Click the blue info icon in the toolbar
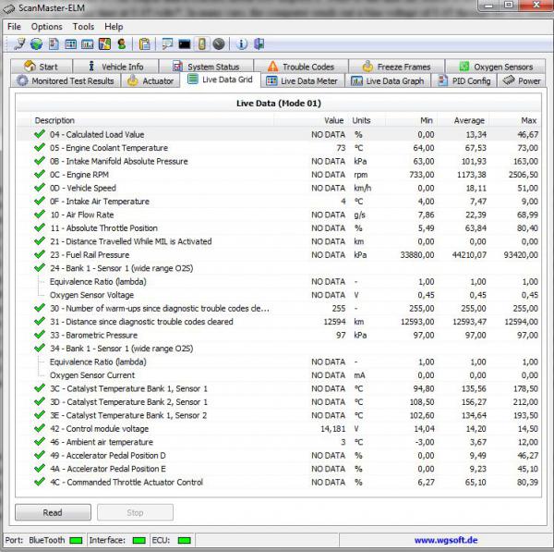Screen dimensions: 554x552 (x=242, y=43)
